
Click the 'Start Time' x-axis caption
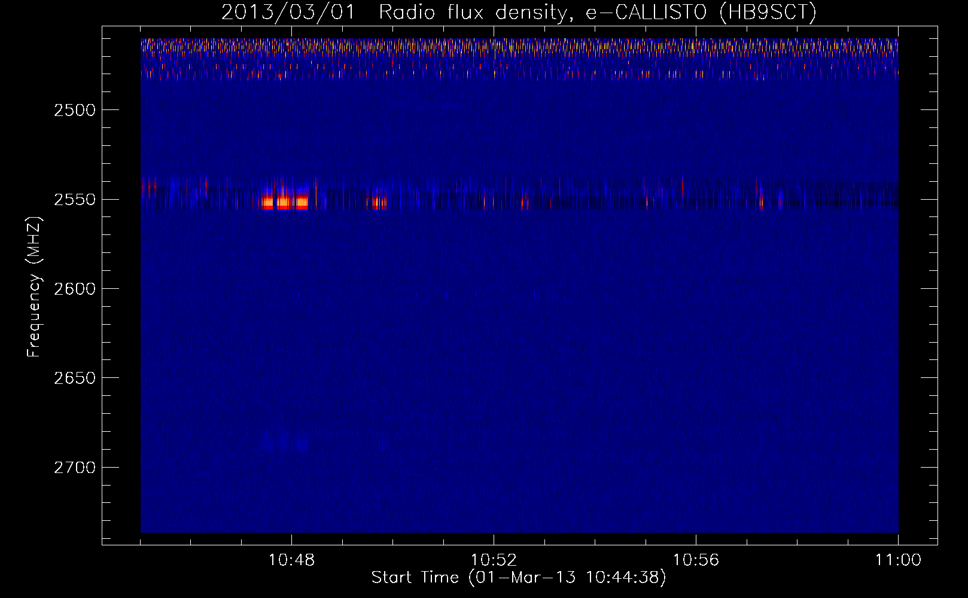coord(519,578)
